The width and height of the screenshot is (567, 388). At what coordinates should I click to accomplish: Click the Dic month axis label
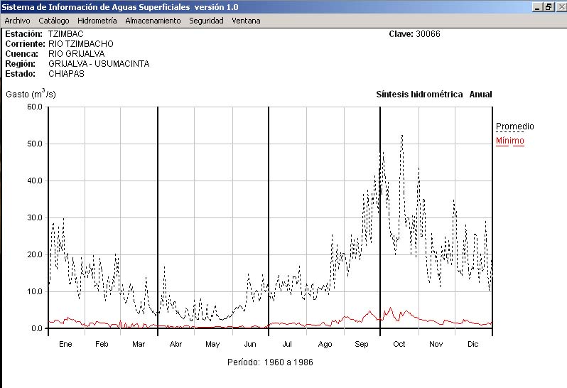(x=472, y=344)
